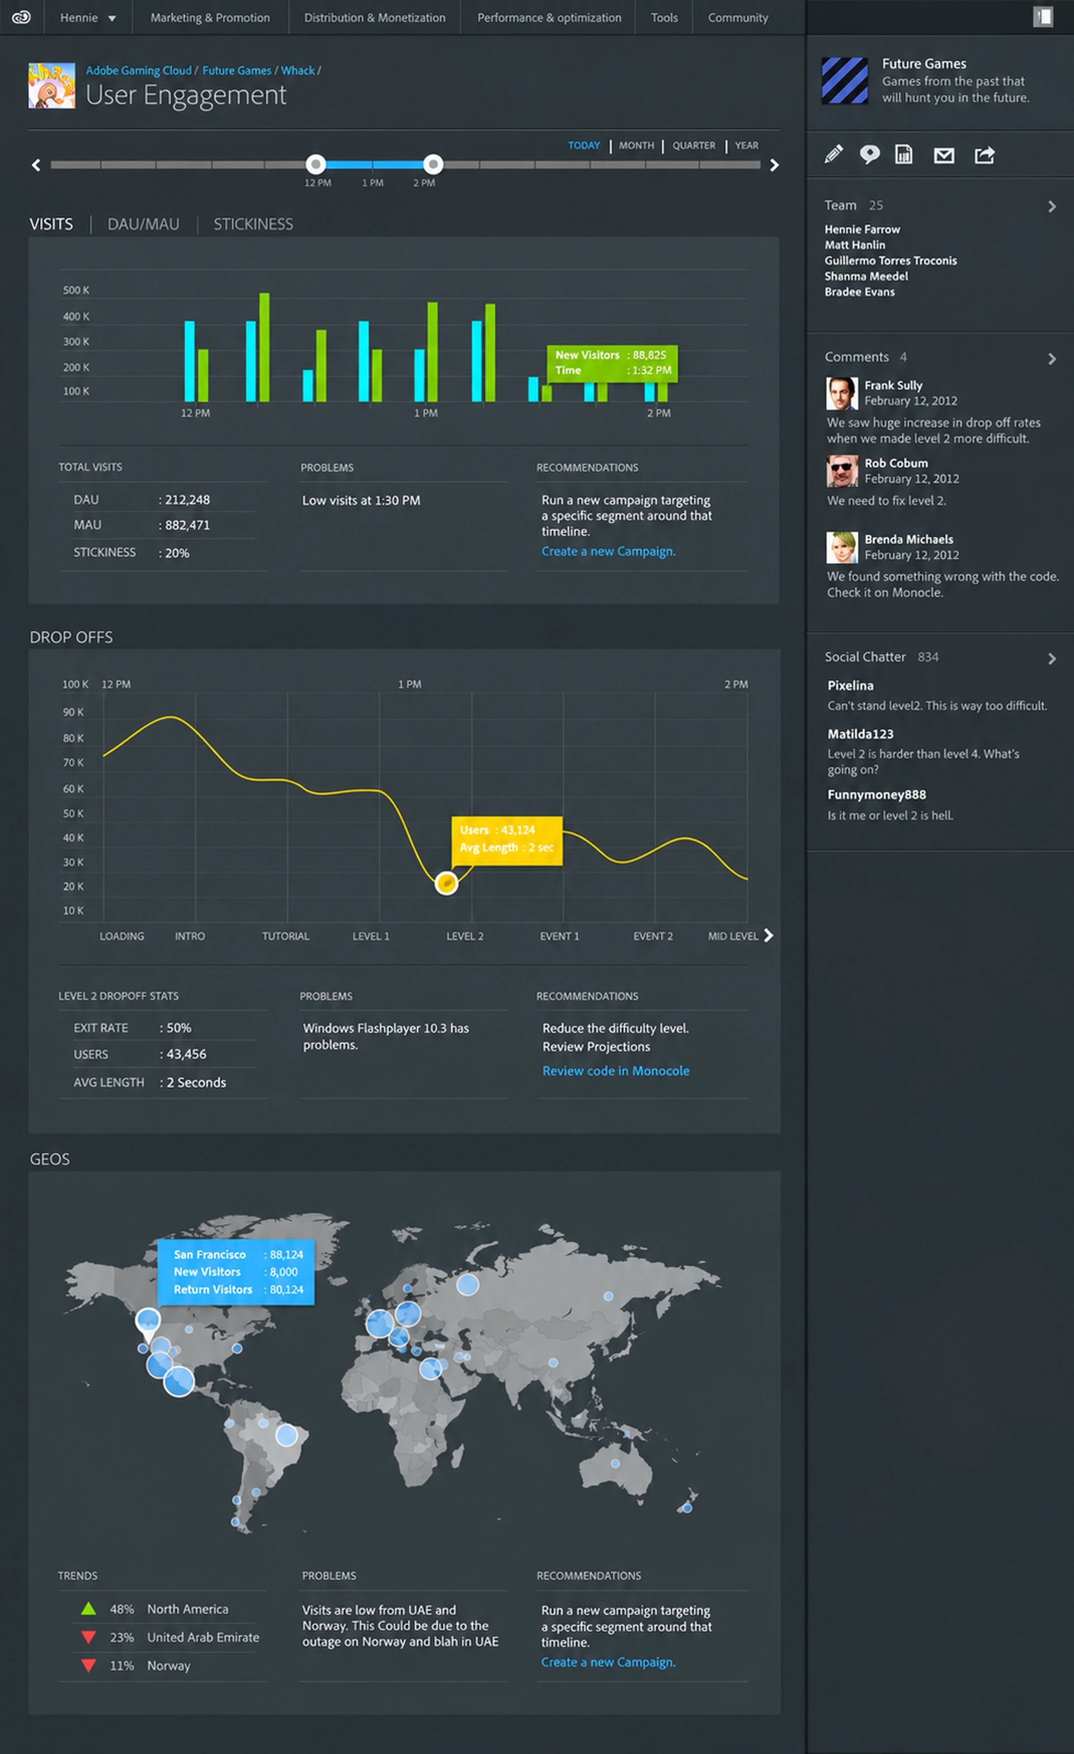Toggle the side panel icon at top right
Viewport: 1074px width, 1754px height.
click(1043, 17)
